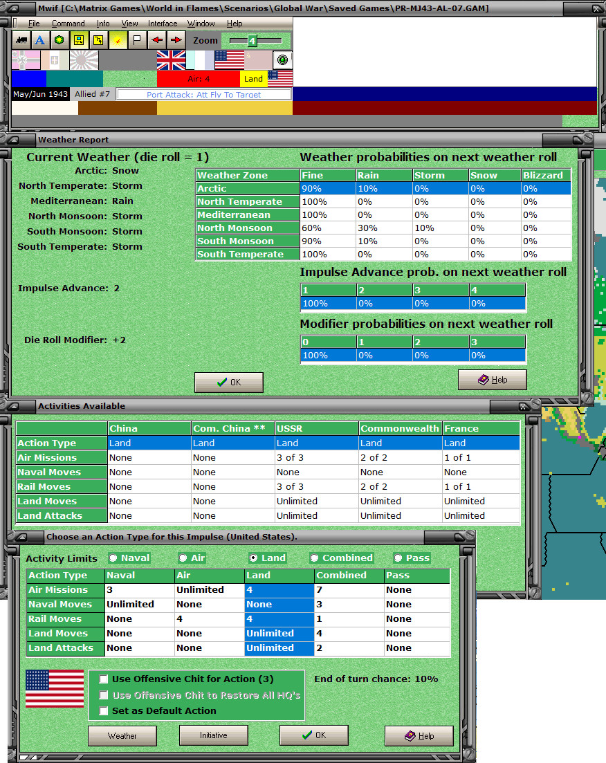Click the red left arrow toolbar icon
606x763 pixels.
click(157, 40)
